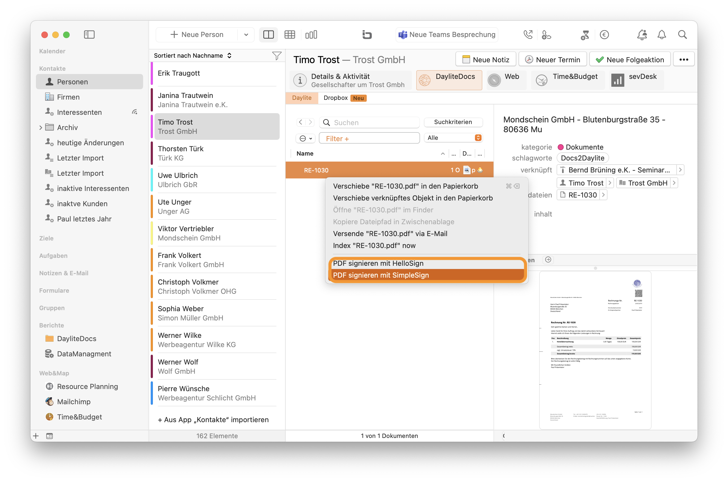Viewport: 728px width, 482px height.
Task: Expand the RE-1030 file chip arrow
Action: pos(603,195)
